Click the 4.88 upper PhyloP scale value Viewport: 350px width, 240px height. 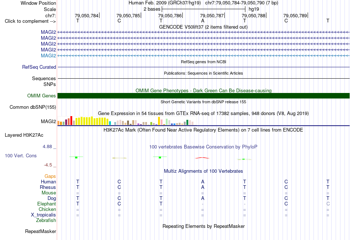tap(47, 147)
